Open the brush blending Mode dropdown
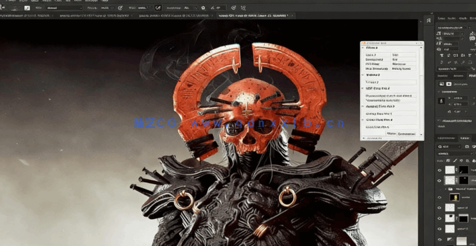 tap(64, 8)
